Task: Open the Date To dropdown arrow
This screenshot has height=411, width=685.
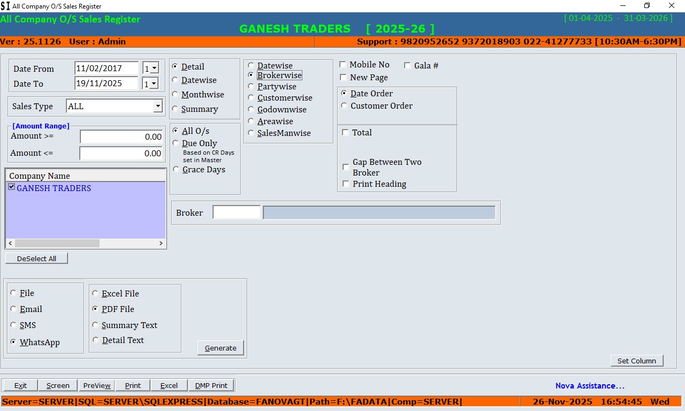Action: [154, 83]
